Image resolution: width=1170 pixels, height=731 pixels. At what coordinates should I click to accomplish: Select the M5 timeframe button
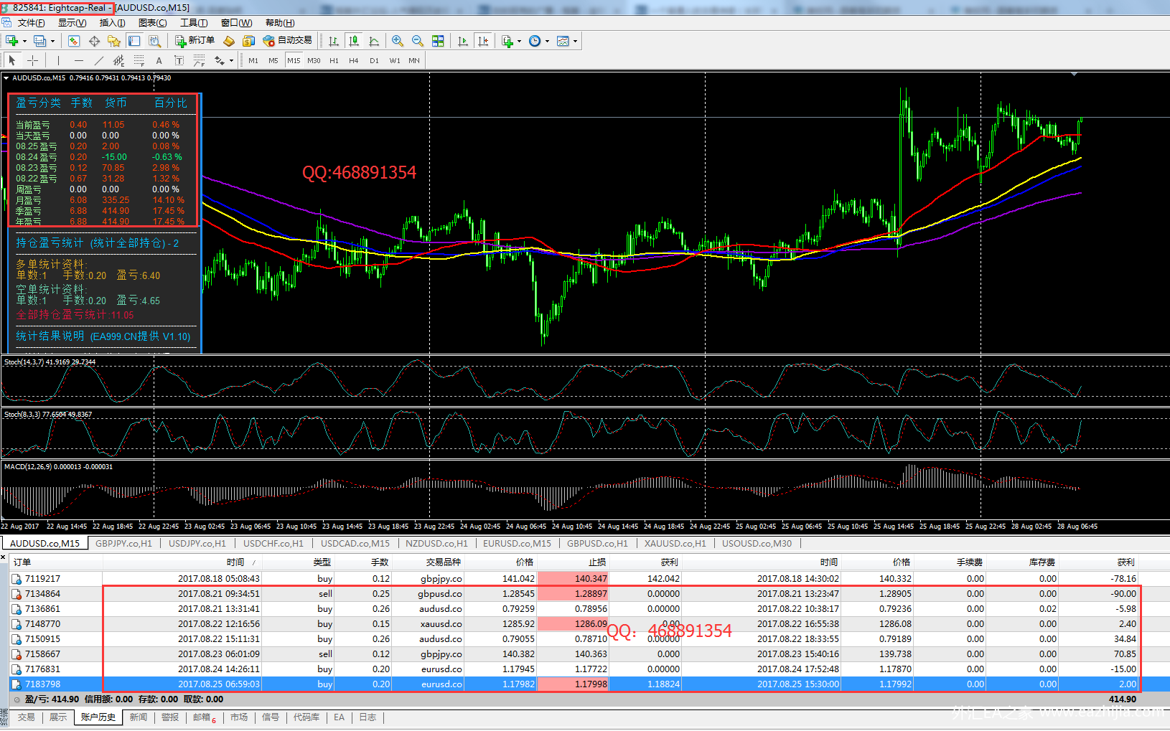tap(273, 61)
